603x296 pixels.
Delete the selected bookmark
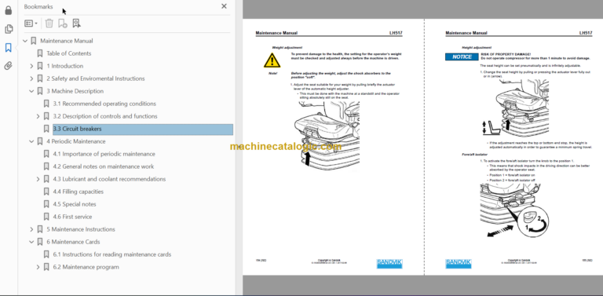tap(49, 24)
